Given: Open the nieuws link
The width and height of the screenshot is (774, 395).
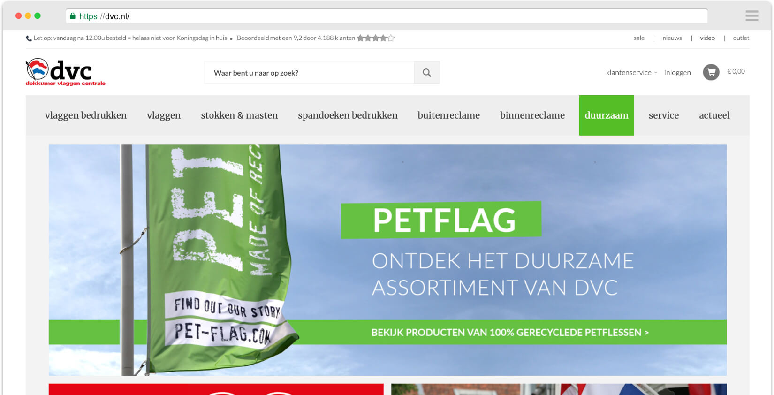Looking at the screenshot, I should (x=672, y=38).
